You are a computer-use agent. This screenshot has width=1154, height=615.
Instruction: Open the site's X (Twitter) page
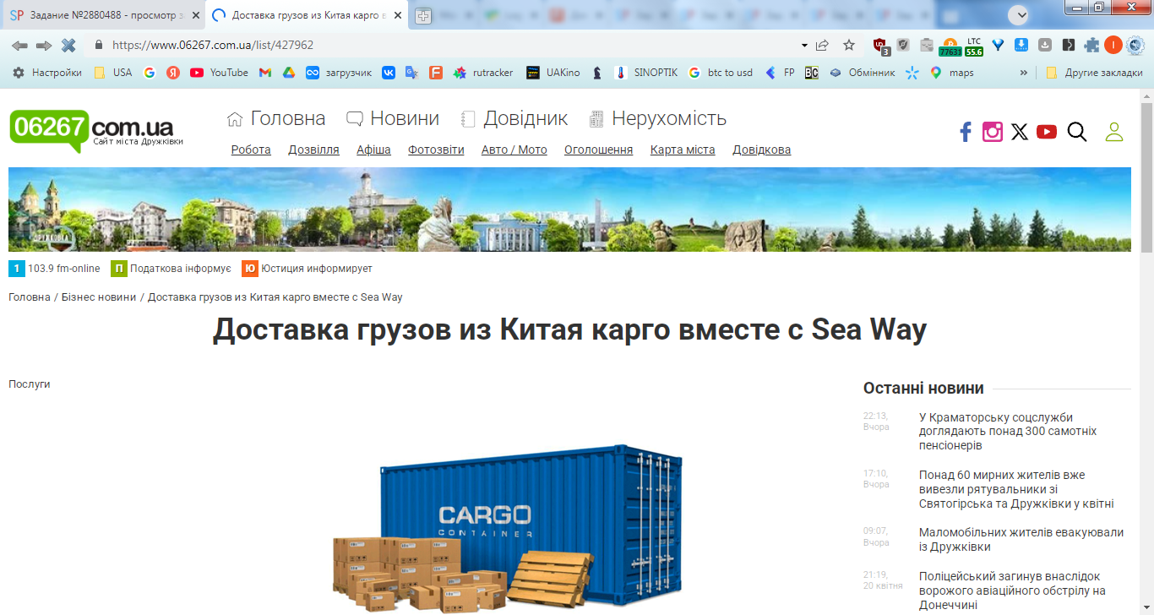point(1020,132)
